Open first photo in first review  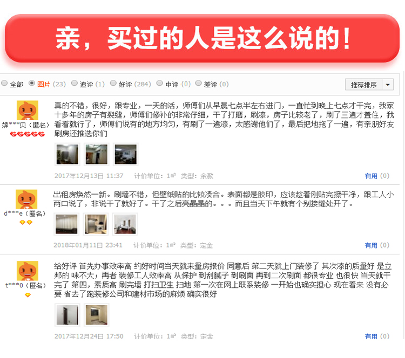(67, 154)
